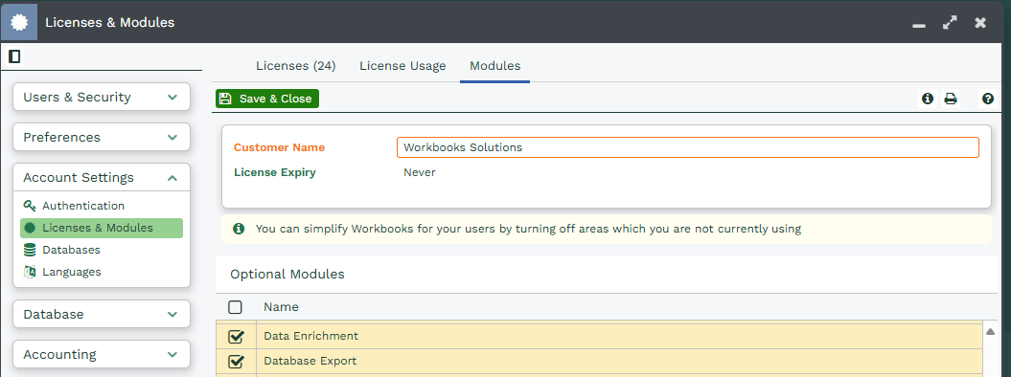This screenshot has height=377, width=1011.
Task: Open Databases in Account Settings
Action: click(x=71, y=250)
